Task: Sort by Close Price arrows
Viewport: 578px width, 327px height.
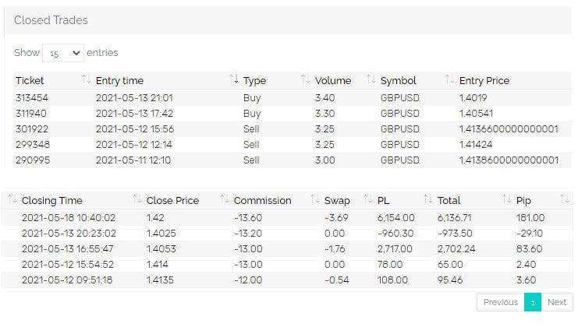Action: click(x=225, y=200)
